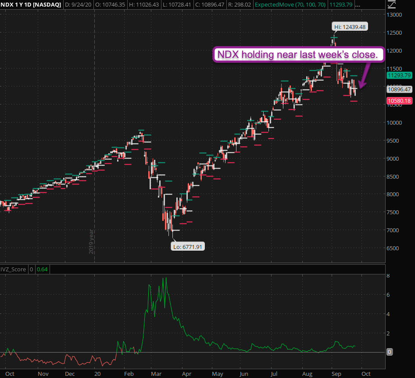This screenshot has height=378, width=415.
Task: Click the date value D: 9/24/20
Action: [x=78, y=5]
